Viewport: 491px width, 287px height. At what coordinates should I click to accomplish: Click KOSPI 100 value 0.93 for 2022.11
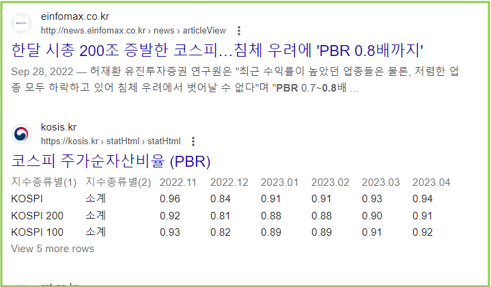170,232
